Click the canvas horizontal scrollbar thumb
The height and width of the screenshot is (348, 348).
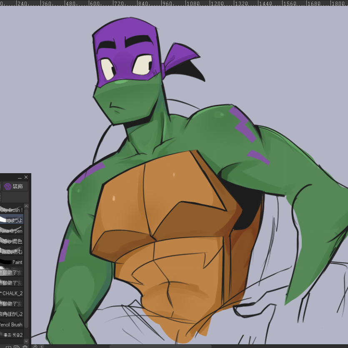point(160,346)
